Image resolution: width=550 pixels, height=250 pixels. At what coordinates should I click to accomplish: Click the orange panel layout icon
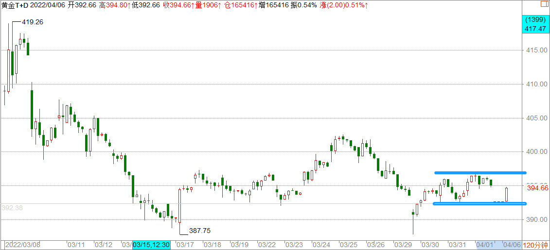[545, 4]
